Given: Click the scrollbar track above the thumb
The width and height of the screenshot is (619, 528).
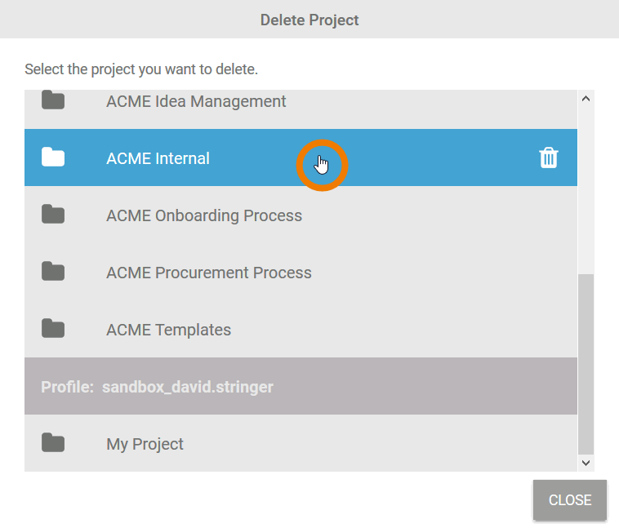Looking at the screenshot, I should click(x=586, y=188).
